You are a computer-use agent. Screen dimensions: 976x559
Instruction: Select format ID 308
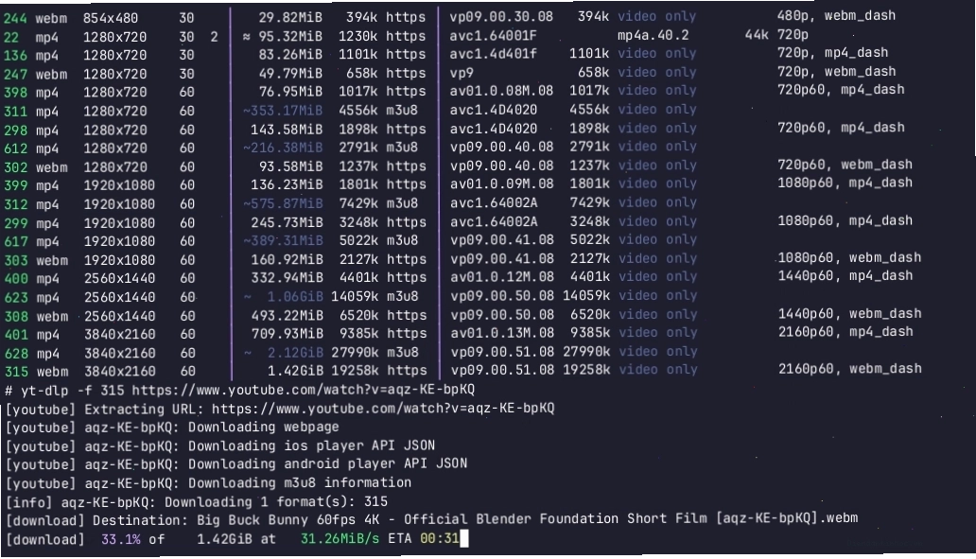click(x=15, y=316)
